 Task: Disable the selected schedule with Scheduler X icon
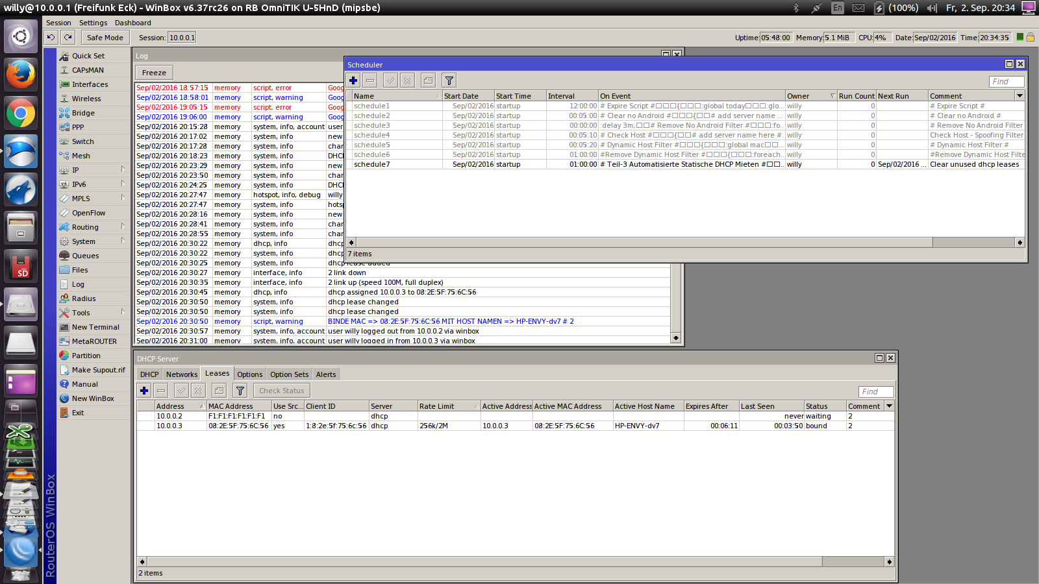pos(407,80)
